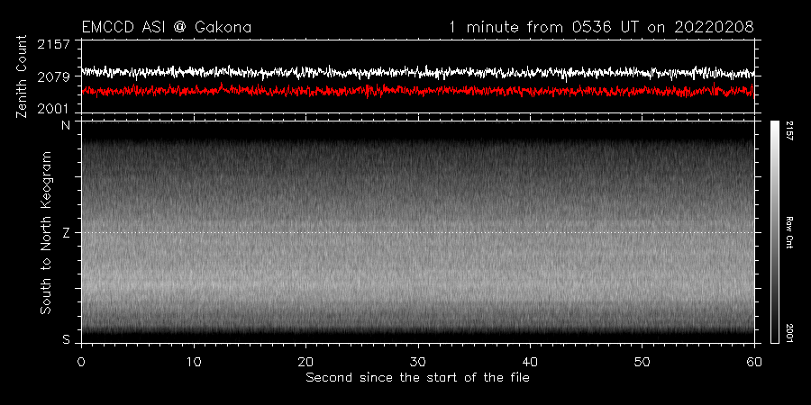The width and height of the screenshot is (811, 405).
Task: Click the grayscale colorbar
Action: [x=775, y=232]
